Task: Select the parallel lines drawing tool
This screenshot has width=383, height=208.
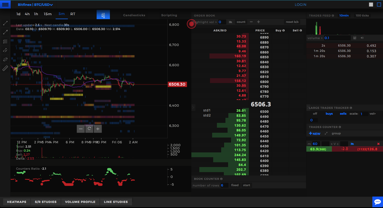Action: click(5, 59)
